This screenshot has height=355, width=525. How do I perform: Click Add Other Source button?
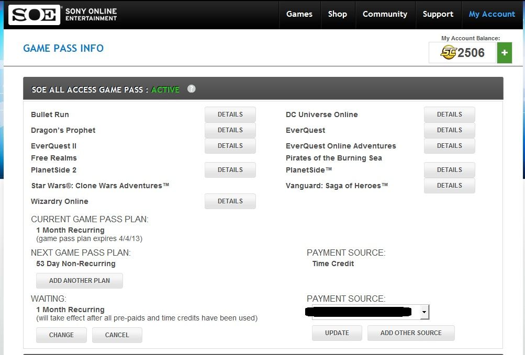pyautogui.click(x=411, y=333)
